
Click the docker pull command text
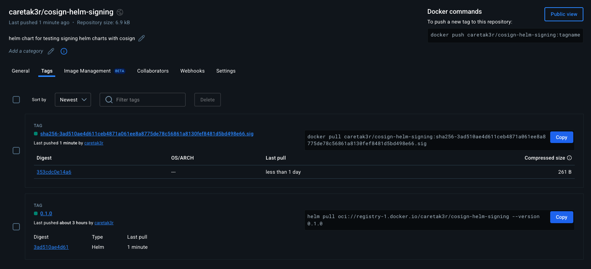click(x=426, y=140)
